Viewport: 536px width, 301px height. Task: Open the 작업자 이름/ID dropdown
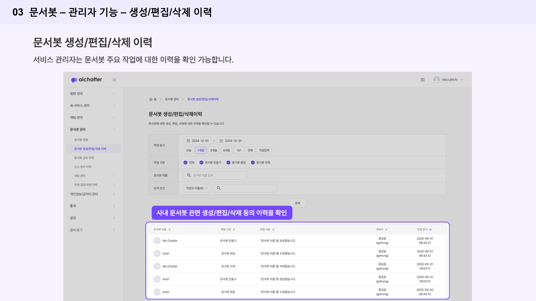tap(197, 188)
